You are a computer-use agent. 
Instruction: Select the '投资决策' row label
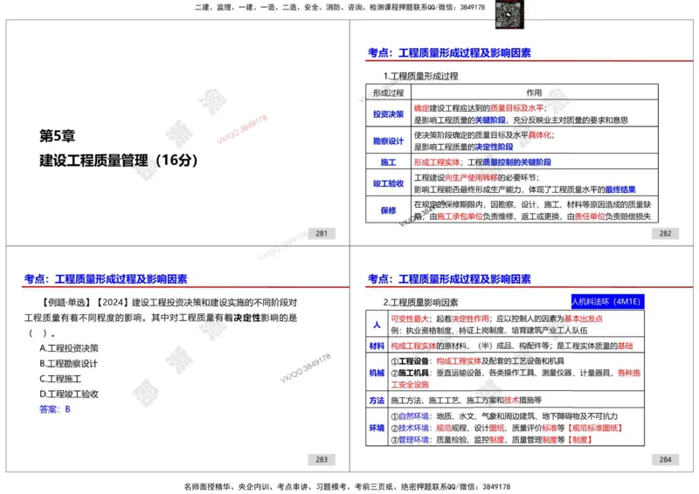click(x=388, y=114)
